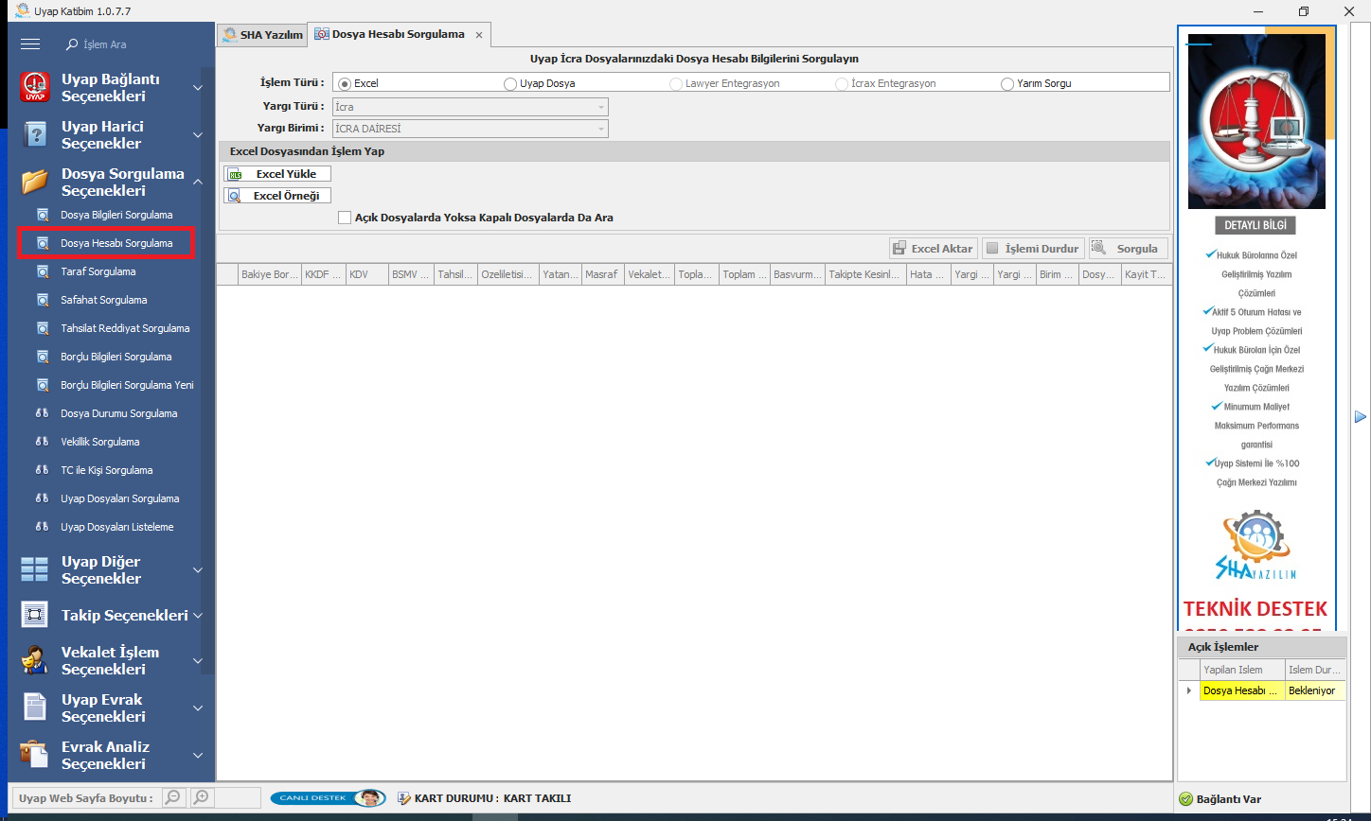This screenshot has height=821, width=1371.
Task: Click the Sorgula button
Action: (x=1129, y=249)
